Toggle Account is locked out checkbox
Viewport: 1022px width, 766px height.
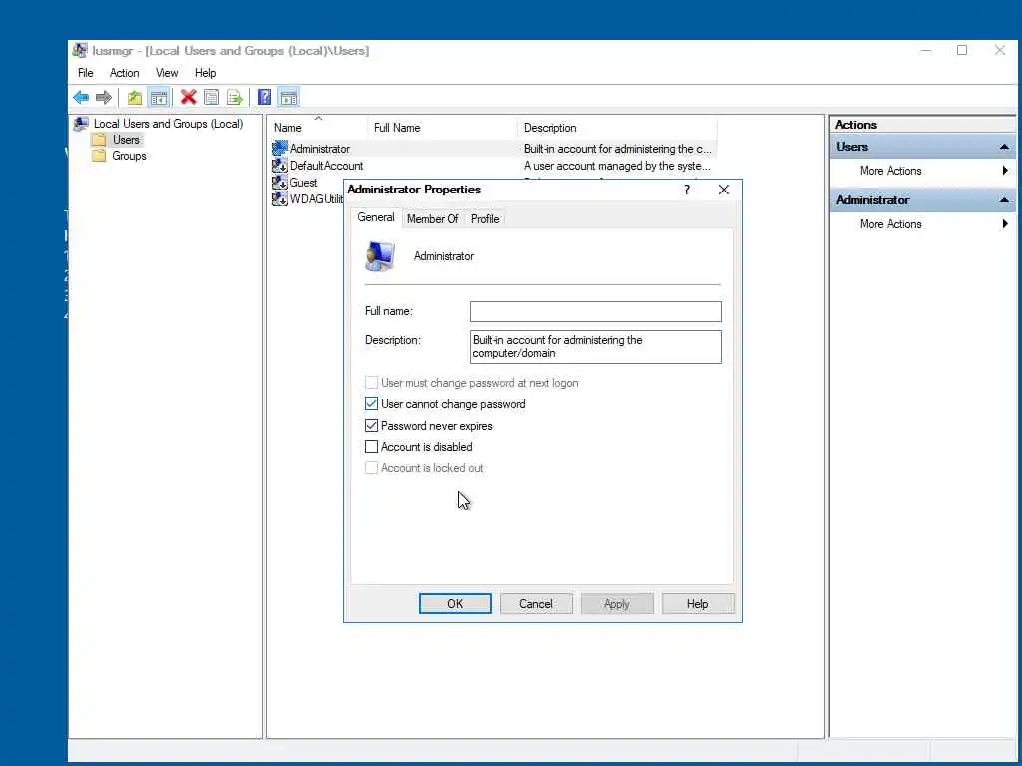tap(371, 468)
